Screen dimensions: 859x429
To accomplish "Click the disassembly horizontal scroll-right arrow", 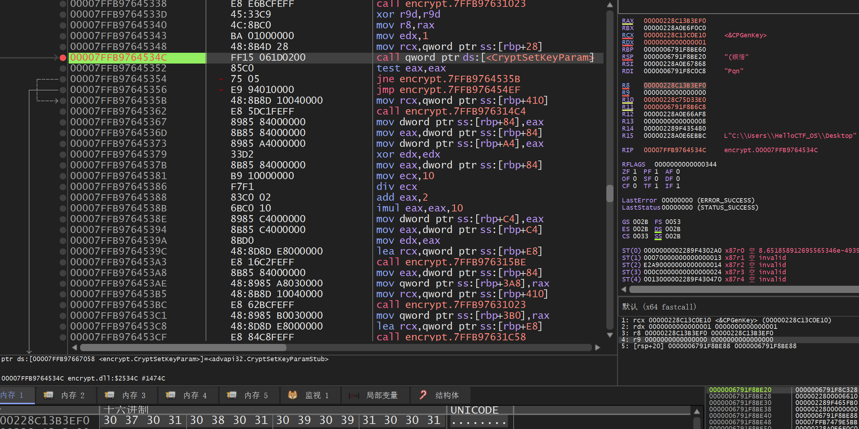I will click(598, 348).
